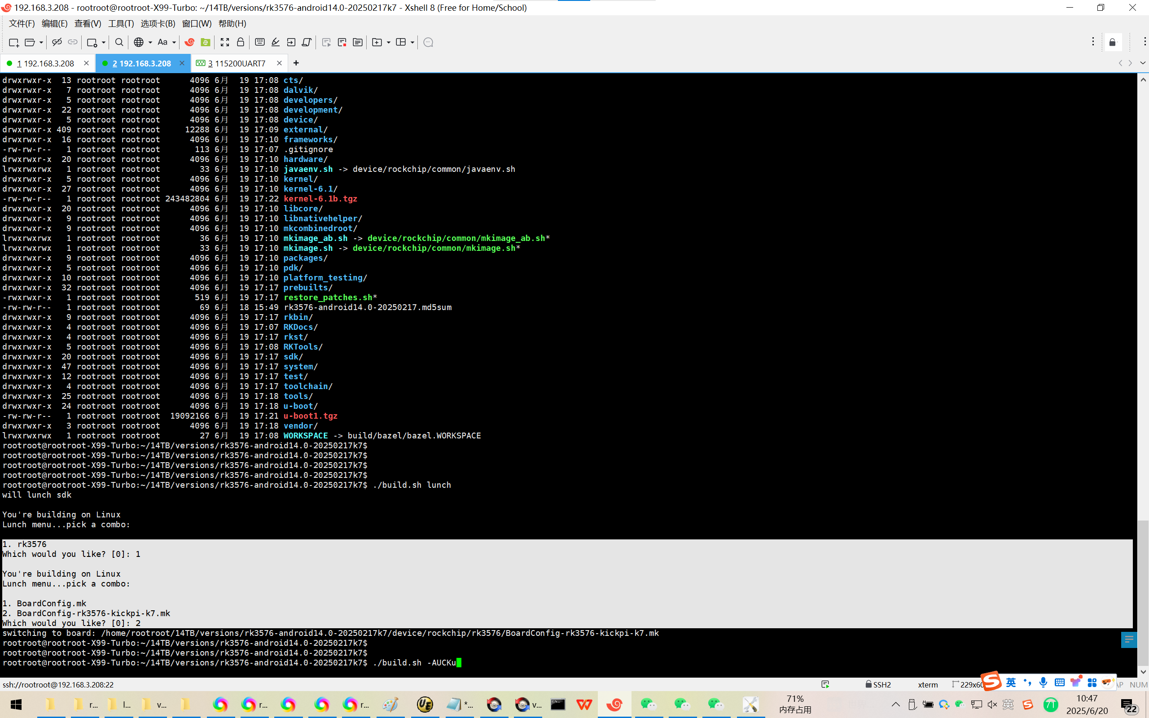The height and width of the screenshot is (718, 1149).
Task: Close the 1 192.168.3.208 tab
Action: click(86, 63)
